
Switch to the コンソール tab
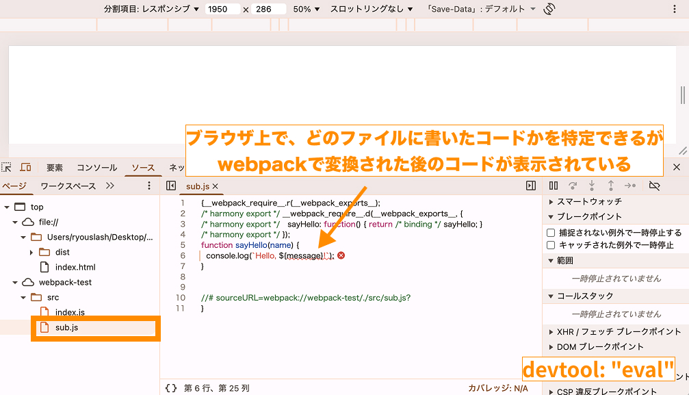pos(96,167)
